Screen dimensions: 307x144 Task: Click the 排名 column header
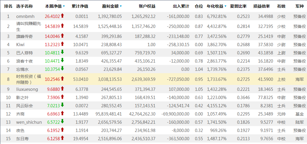pyautogui.click(x=8, y=6)
